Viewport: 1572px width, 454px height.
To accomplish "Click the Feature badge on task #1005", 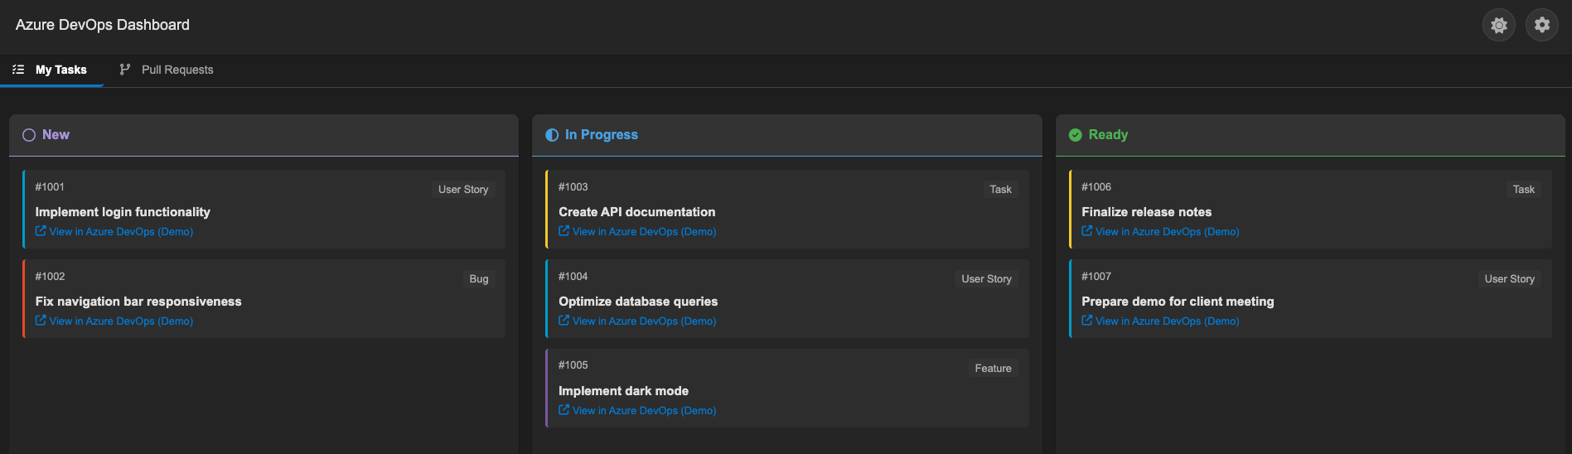I will (x=993, y=369).
